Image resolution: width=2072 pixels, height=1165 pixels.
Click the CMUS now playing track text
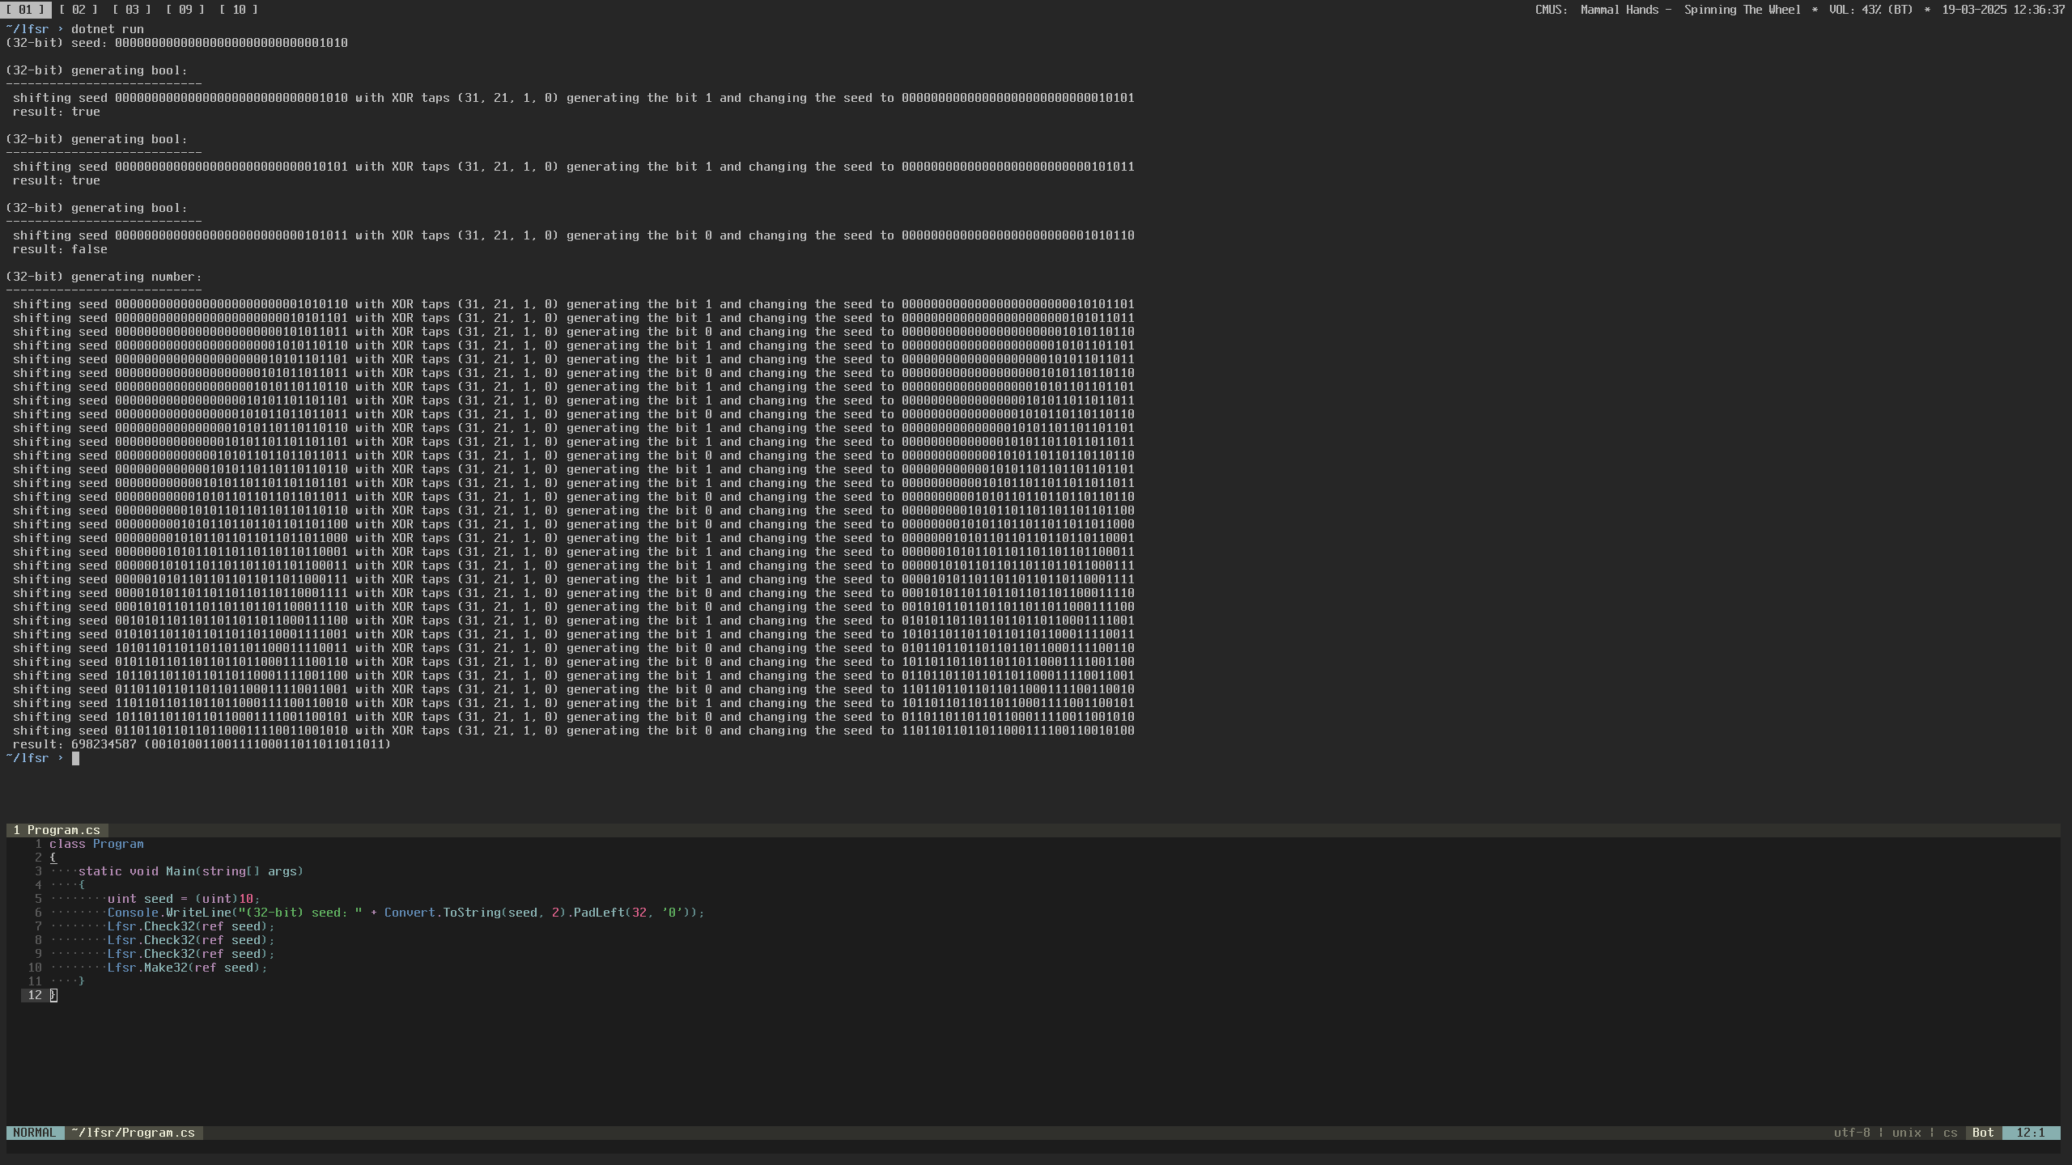[x=1668, y=10]
